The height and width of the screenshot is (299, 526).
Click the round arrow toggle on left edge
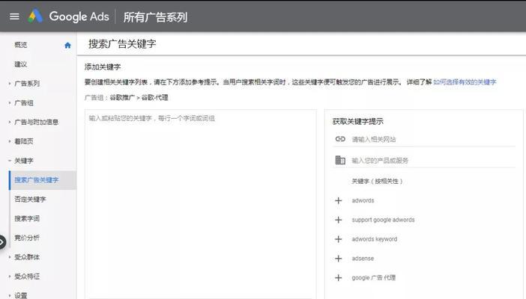(2, 241)
